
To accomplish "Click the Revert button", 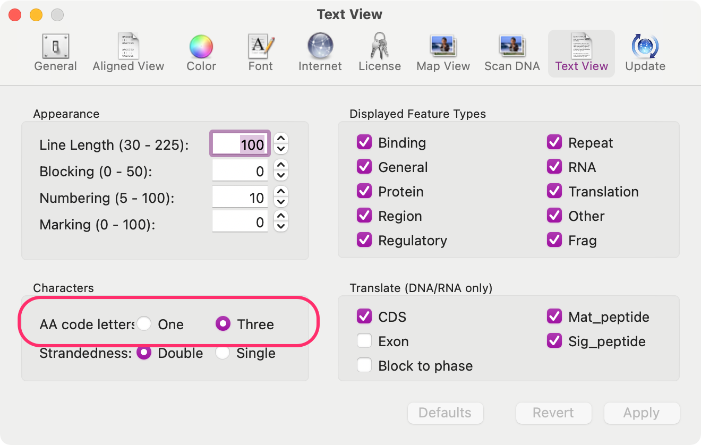I will pyautogui.click(x=554, y=413).
